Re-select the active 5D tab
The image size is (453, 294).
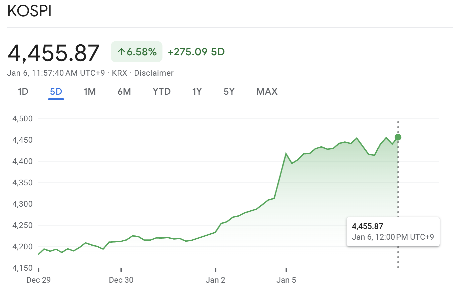[56, 91]
